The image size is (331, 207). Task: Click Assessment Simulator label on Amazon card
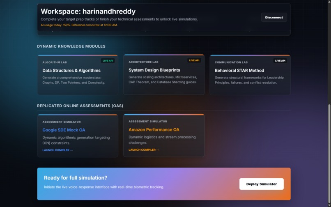pos(148,122)
